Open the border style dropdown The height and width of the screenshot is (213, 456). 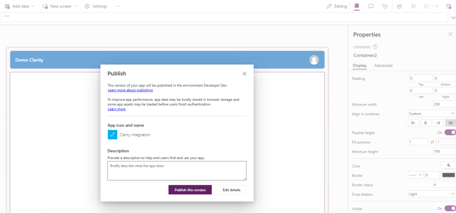coord(415,175)
